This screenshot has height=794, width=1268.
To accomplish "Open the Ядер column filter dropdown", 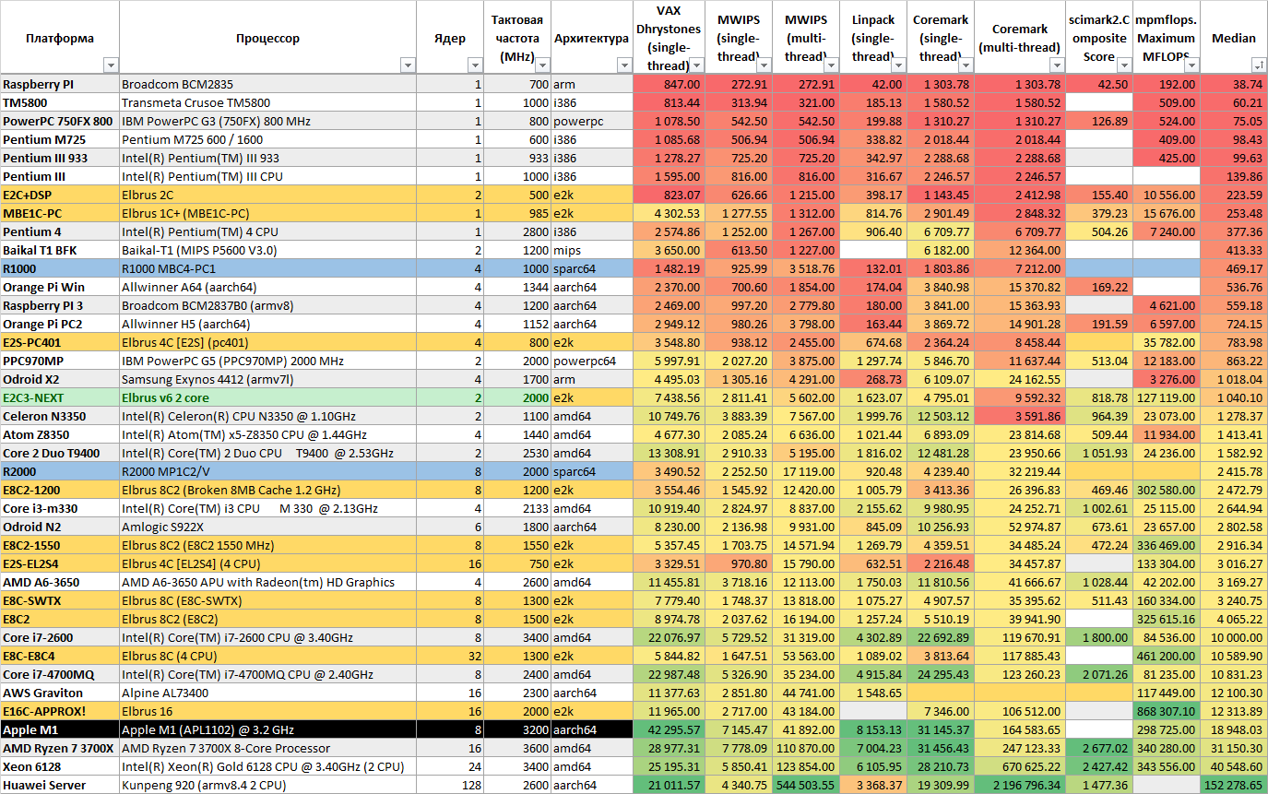I will [475, 65].
